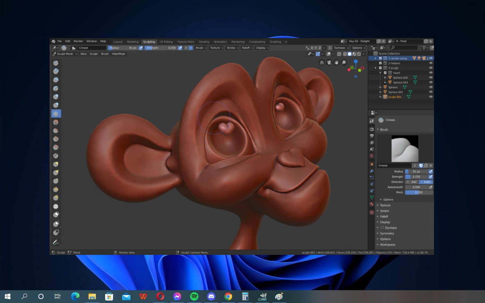
Task: Click the hand pan view icon
Action: 336,62
